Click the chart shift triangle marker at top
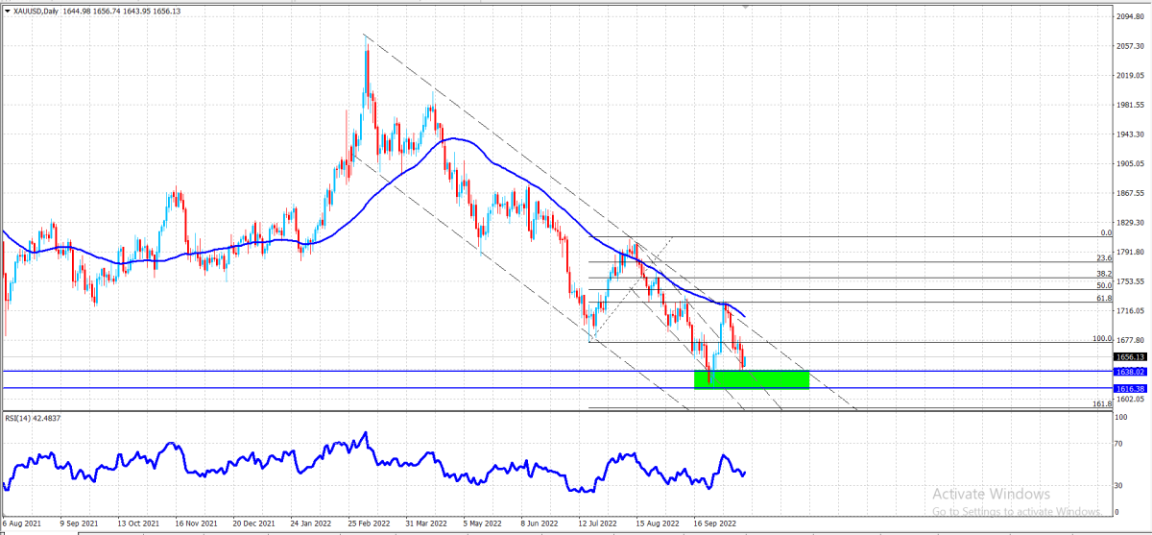 click(x=746, y=6)
